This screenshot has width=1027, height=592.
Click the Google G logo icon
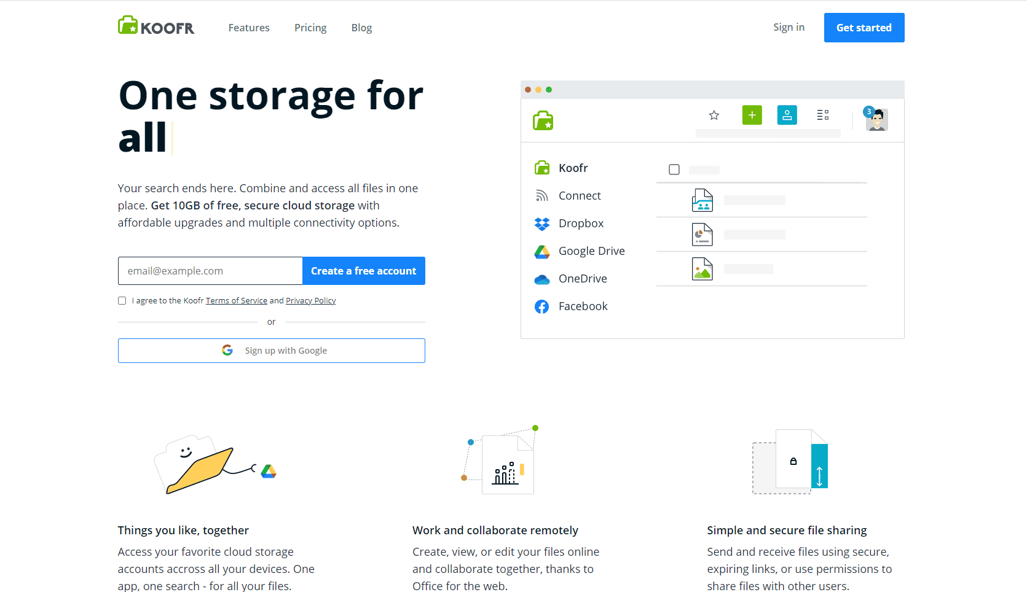coord(227,350)
